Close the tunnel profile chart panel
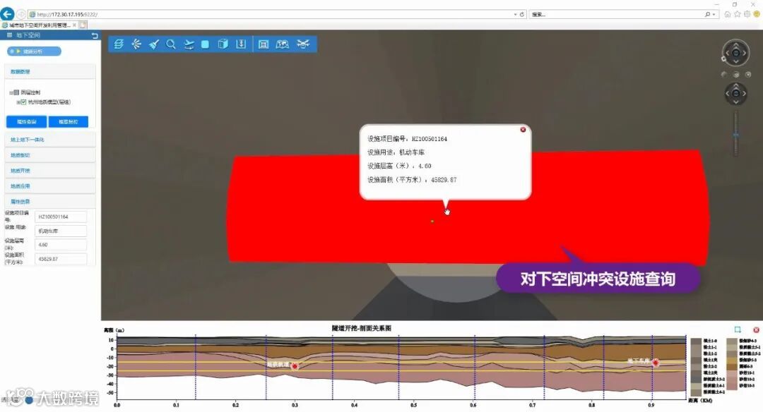This screenshot has height=412, width=763. pos(756,330)
